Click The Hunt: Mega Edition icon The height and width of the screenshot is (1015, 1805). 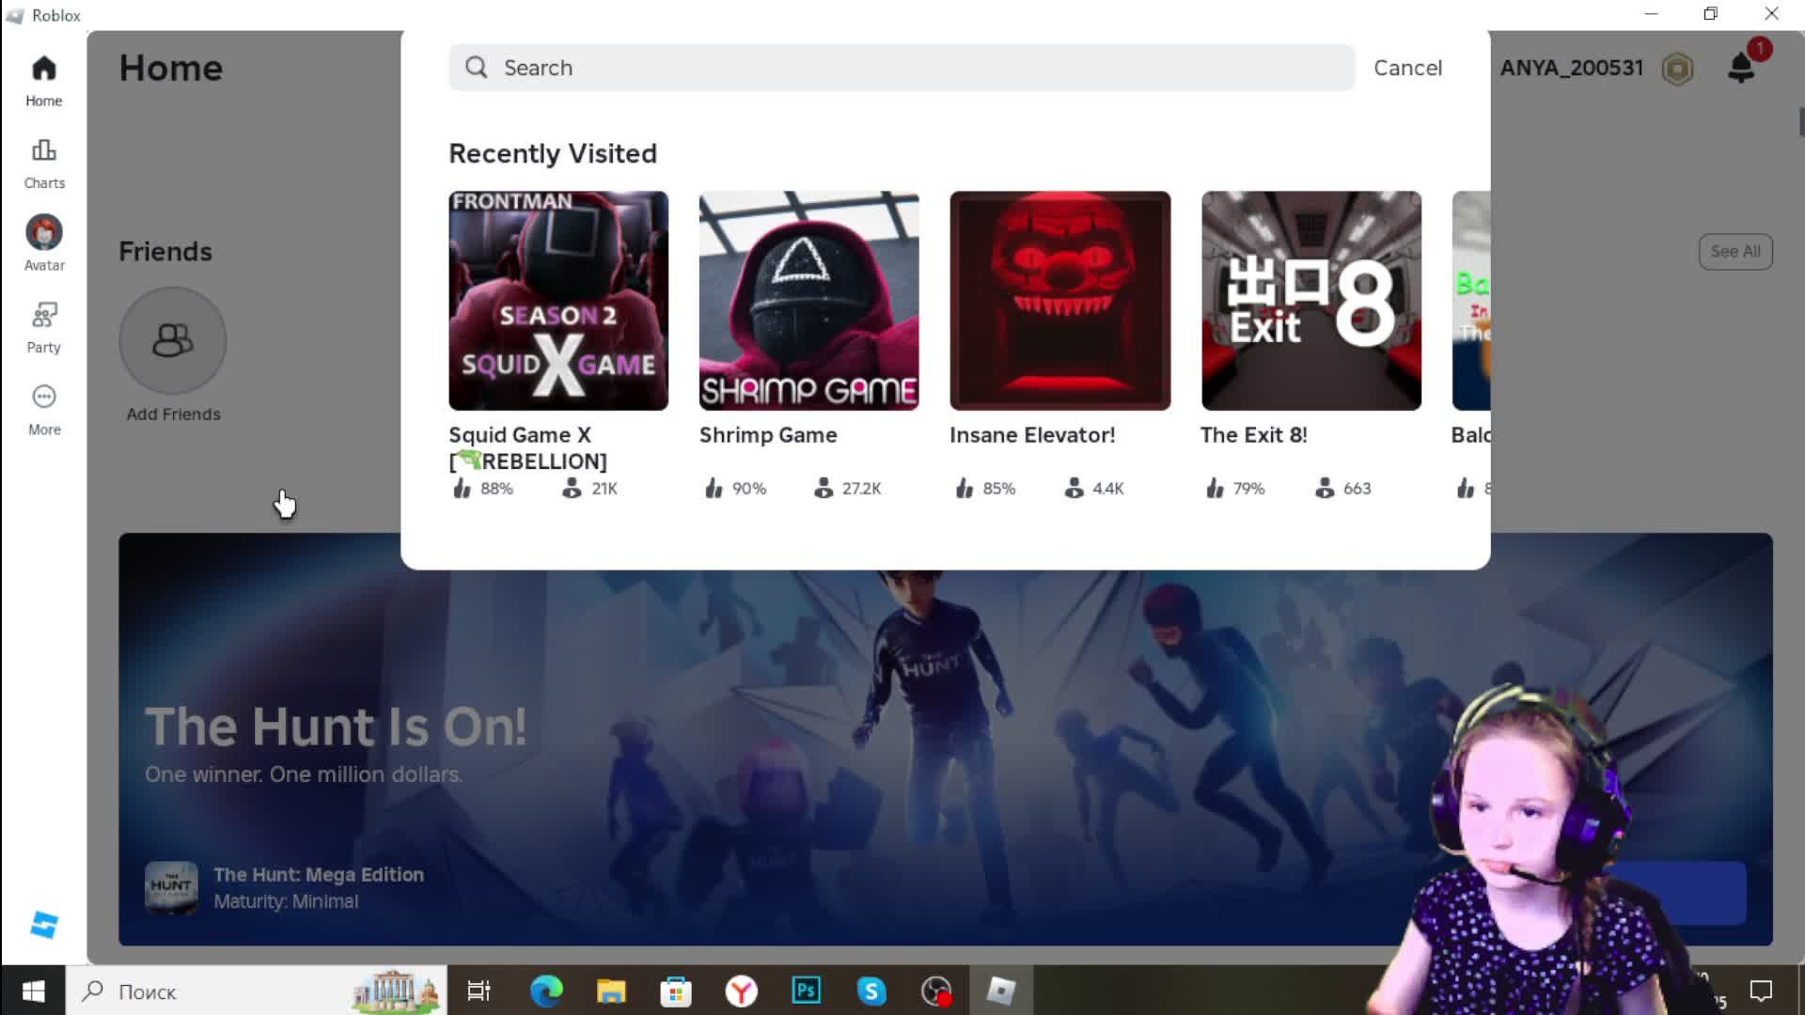(x=171, y=887)
